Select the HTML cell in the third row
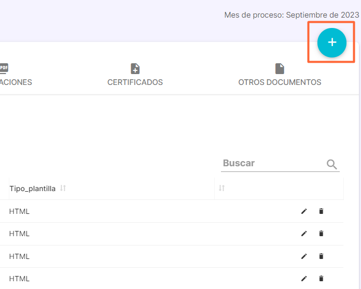Viewport: 361px width, 289px height. (x=19, y=256)
